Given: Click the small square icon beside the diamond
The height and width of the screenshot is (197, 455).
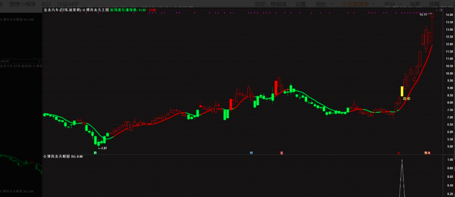Looking at the screenshot, I should (x=439, y=9).
